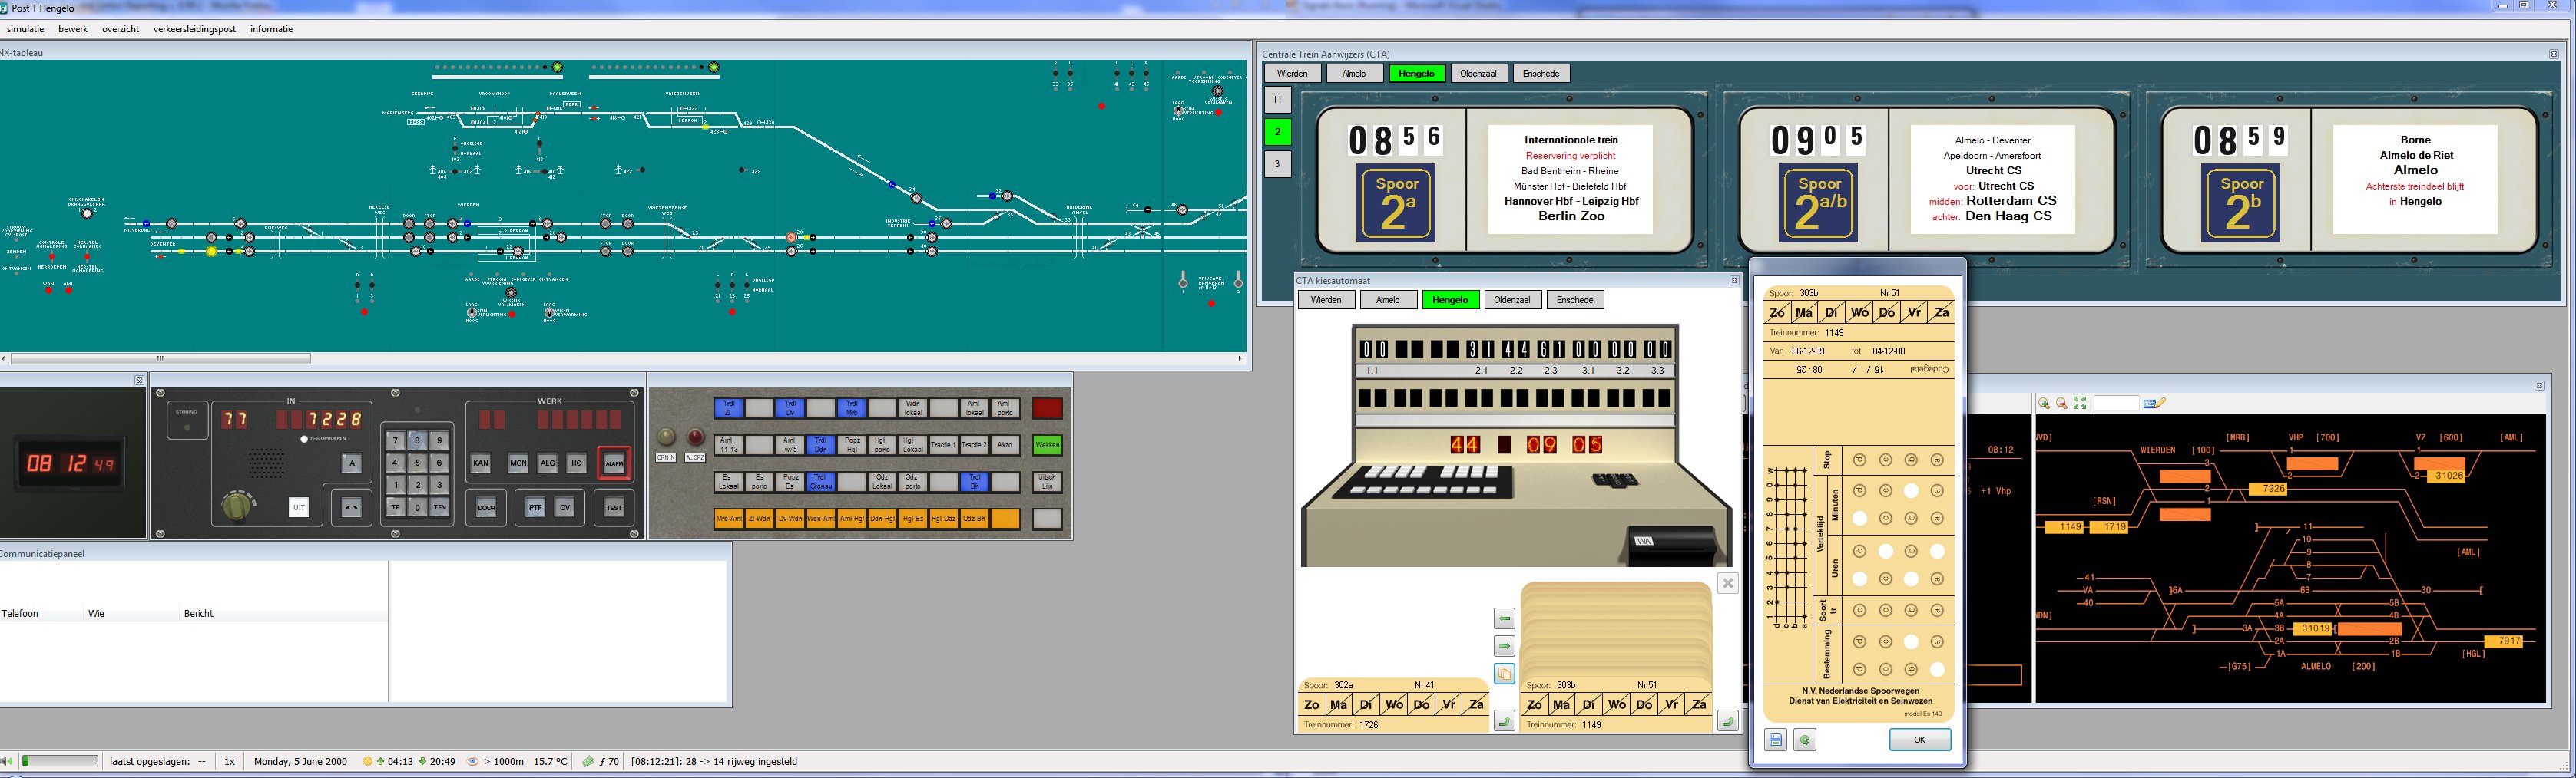The height and width of the screenshot is (778, 2576).
Task: Click the train number edit pencil icon
Action: [2155, 404]
